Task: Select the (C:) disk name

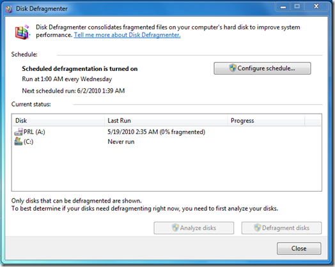Action: pos(28,142)
